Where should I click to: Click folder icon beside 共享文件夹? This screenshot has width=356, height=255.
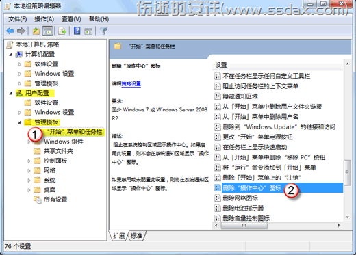(37, 151)
